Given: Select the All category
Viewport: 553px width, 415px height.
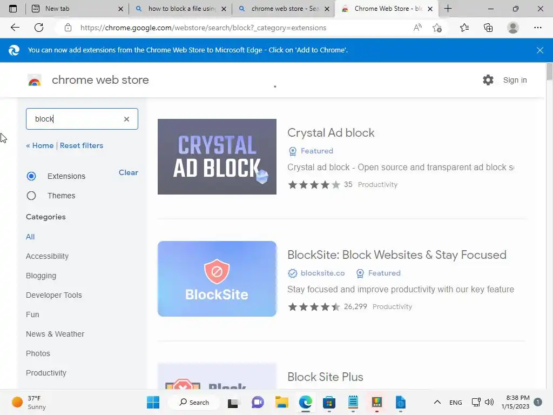Looking at the screenshot, I should click(x=30, y=237).
